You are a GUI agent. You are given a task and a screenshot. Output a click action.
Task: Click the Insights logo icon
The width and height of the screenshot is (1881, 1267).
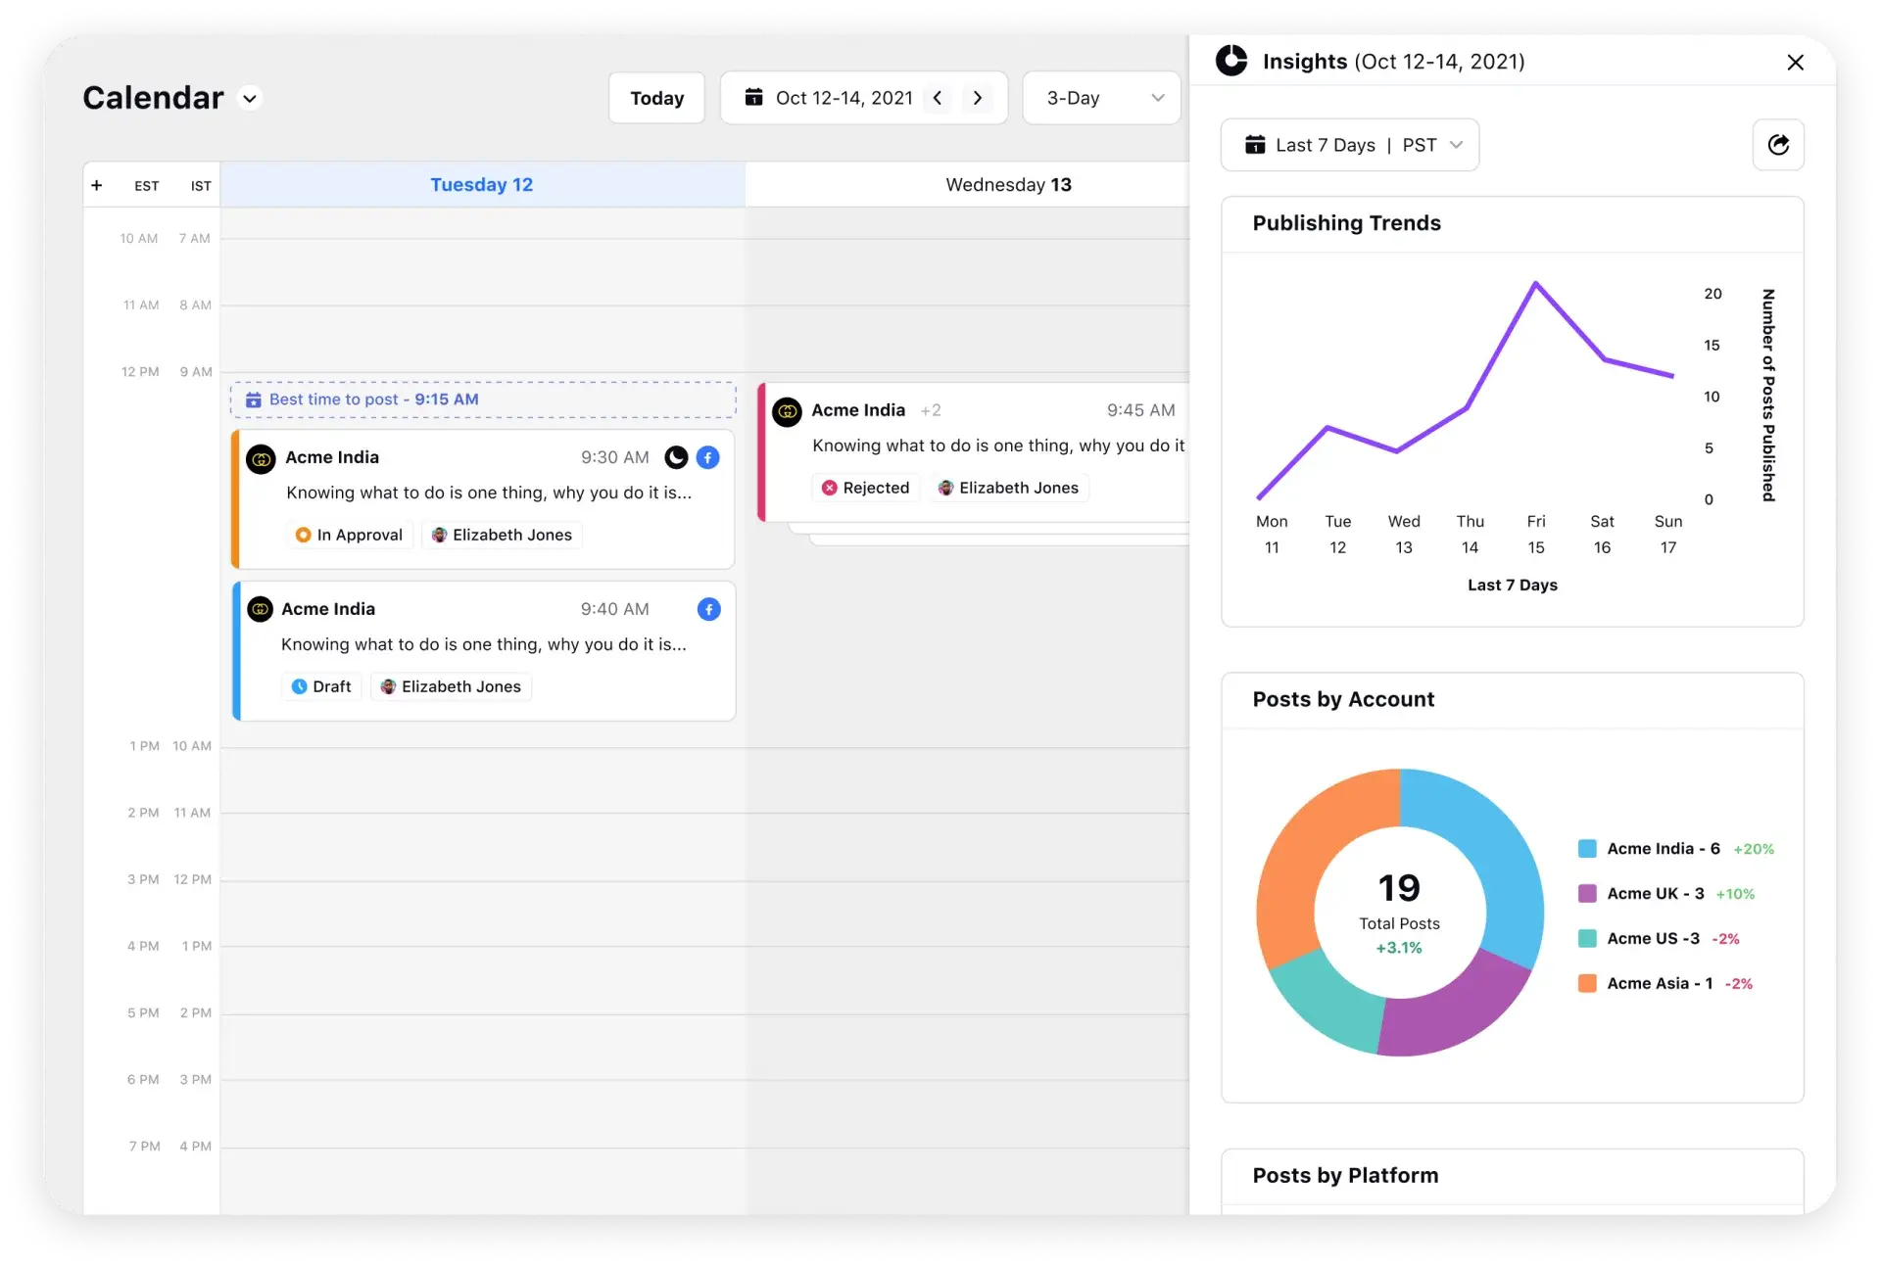click(1231, 61)
